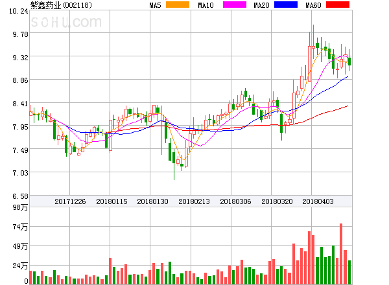Click the 7.95 price axis label
This screenshot has height=285, width=389.
point(21,127)
